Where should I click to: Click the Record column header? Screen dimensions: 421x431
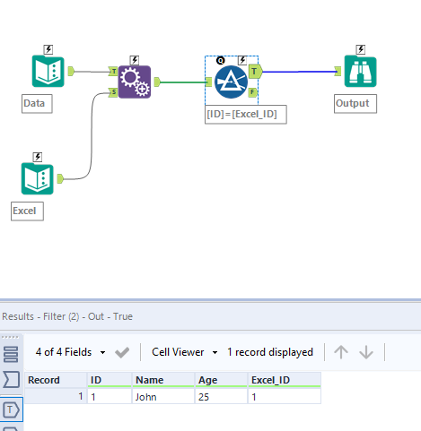(x=56, y=380)
